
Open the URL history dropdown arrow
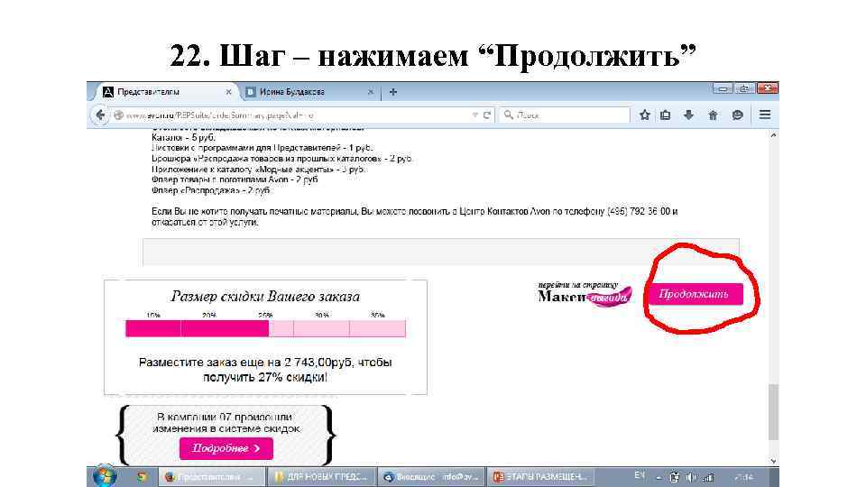click(475, 115)
